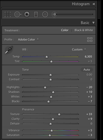The width and height of the screenshot is (103, 140).
Task: Switch treatment to Black & White
Action: (84, 30)
